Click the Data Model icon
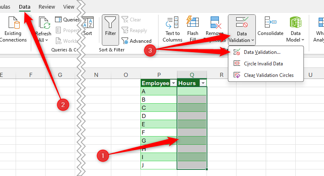 pos(296,22)
